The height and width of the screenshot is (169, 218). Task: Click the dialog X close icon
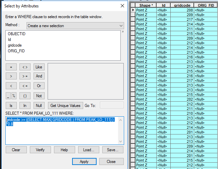[122, 6]
